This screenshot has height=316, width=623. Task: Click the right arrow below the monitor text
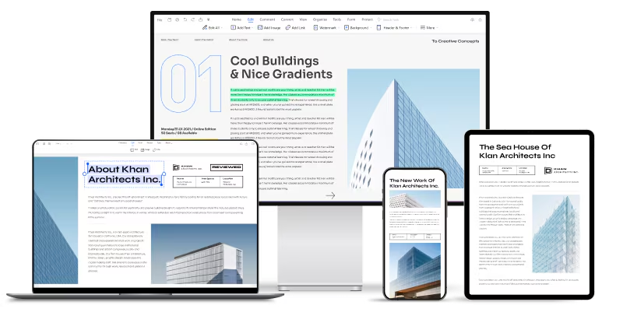pos(330,195)
